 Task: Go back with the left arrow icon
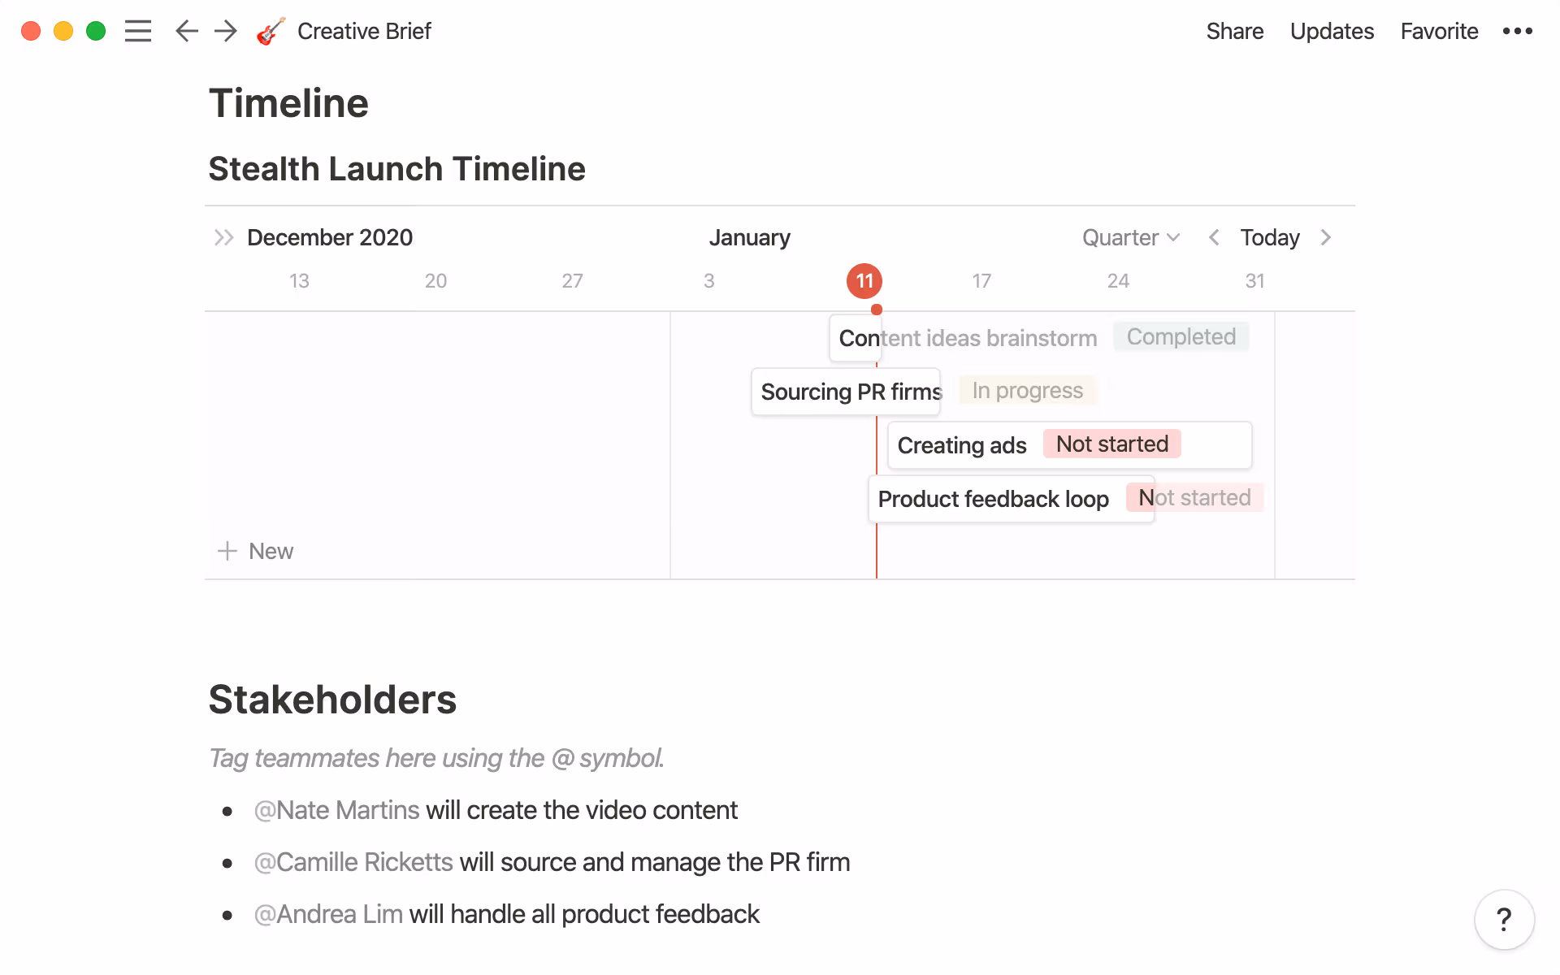(x=186, y=31)
